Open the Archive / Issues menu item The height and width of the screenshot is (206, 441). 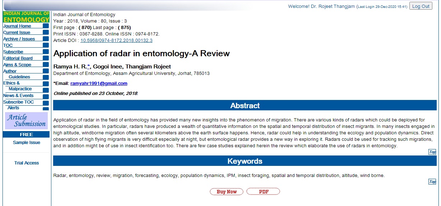click(x=19, y=39)
